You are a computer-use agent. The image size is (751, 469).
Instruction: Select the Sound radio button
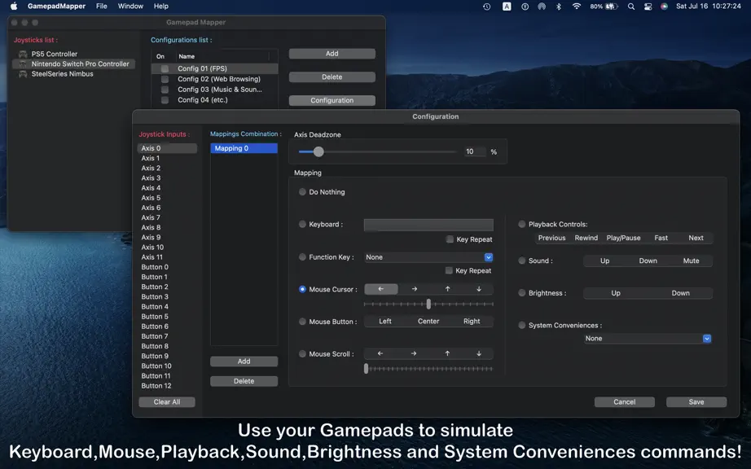tap(521, 261)
